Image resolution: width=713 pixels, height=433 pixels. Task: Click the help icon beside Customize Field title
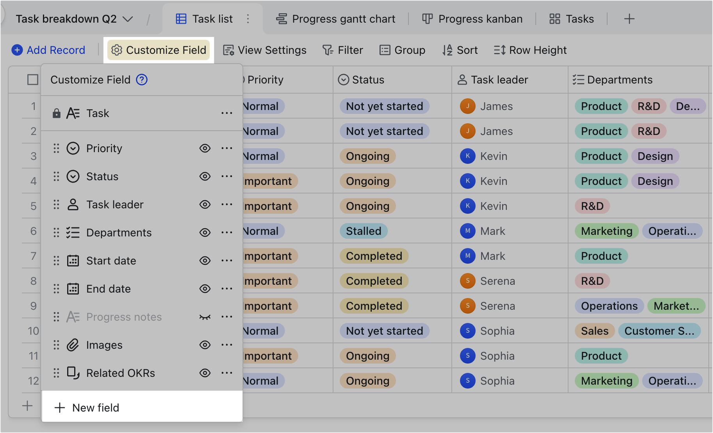coord(142,80)
